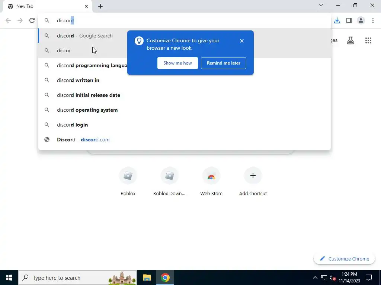Open the network status tray icon
The height and width of the screenshot is (285, 381).
pos(324,278)
